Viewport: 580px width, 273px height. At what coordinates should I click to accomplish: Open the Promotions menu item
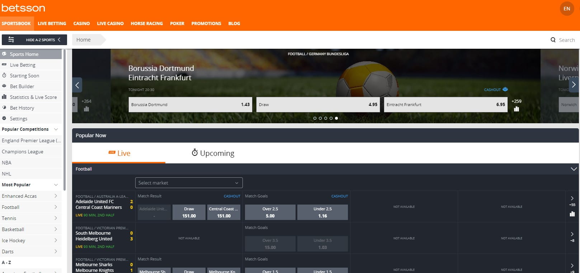click(206, 24)
